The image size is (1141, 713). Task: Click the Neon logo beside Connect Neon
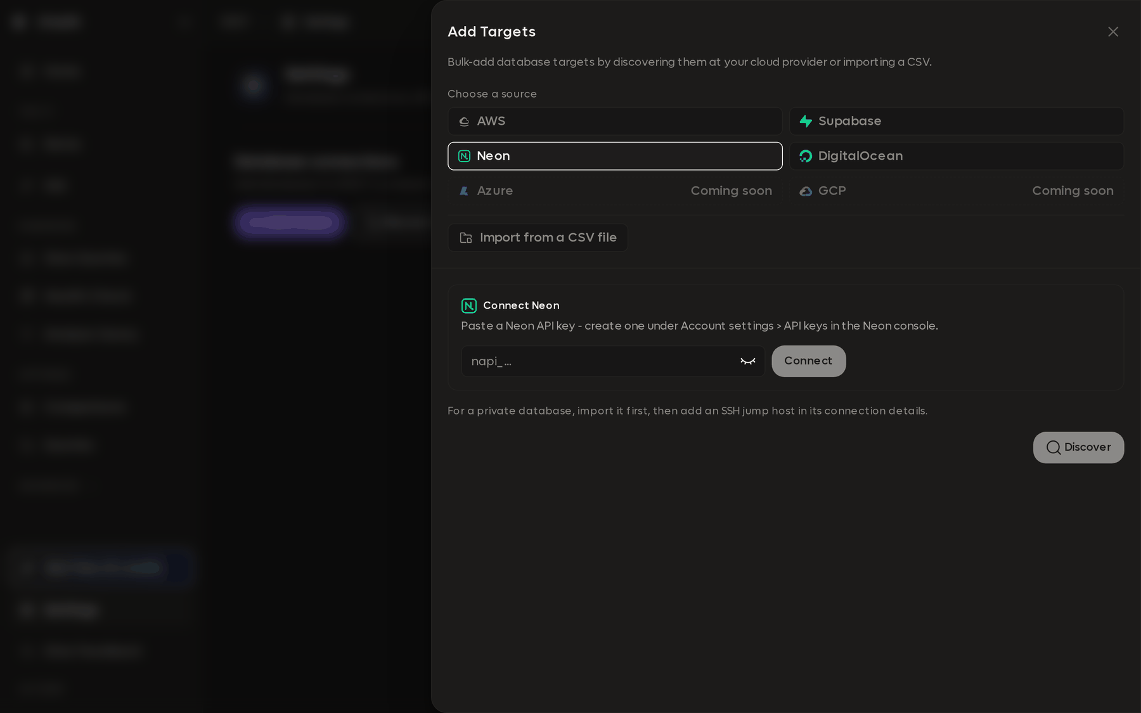469,305
